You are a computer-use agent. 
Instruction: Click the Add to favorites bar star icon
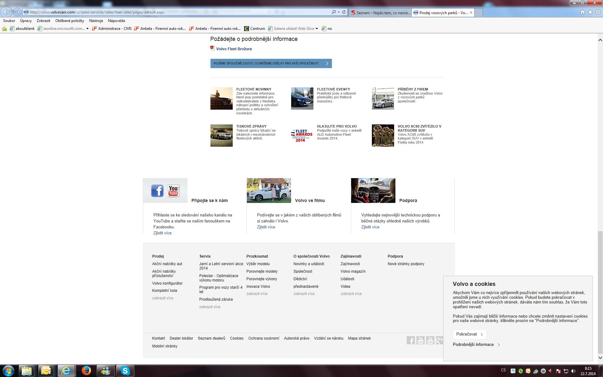coord(4,29)
